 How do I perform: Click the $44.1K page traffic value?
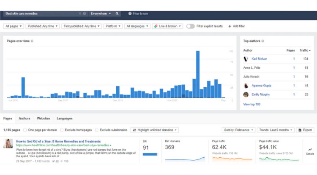(268, 147)
